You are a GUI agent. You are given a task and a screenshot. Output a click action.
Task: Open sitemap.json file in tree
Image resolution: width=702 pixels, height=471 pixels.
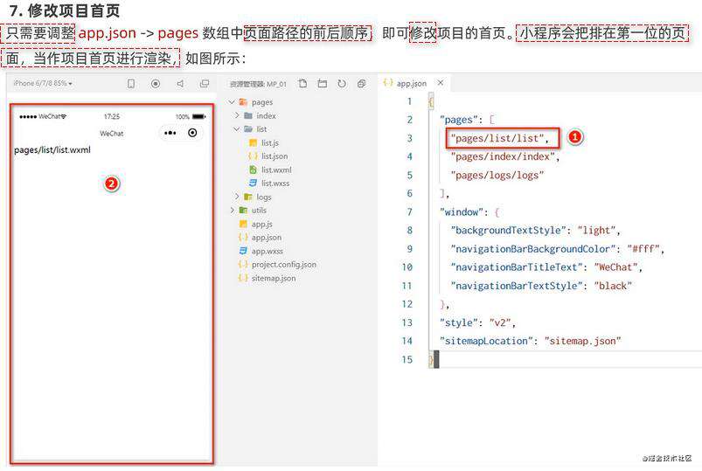[x=274, y=278]
